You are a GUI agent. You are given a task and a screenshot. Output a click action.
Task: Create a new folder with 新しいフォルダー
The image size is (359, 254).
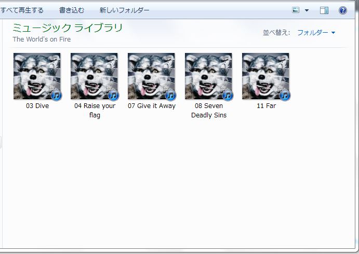coord(124,10)
